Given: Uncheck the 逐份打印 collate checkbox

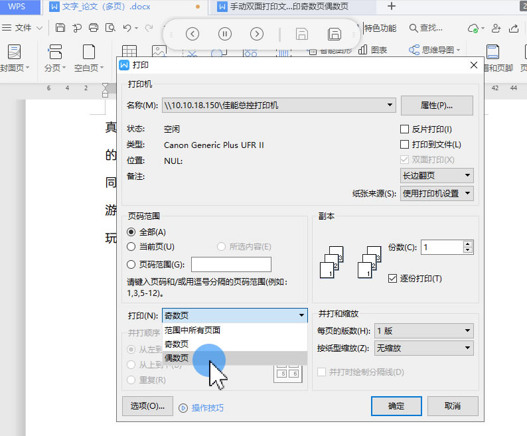Looking at the screenshot, I should tap(392, 279).
